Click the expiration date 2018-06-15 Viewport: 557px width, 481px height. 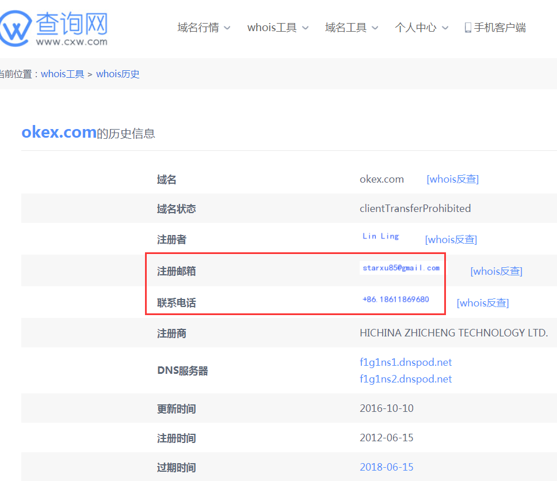pos(386,467)
